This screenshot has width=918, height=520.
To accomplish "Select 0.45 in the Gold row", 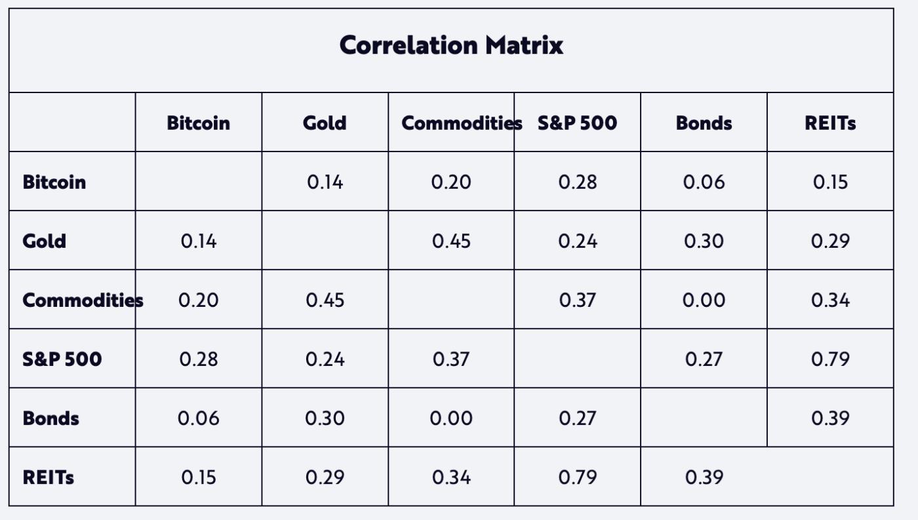I will tap(451, 241).
